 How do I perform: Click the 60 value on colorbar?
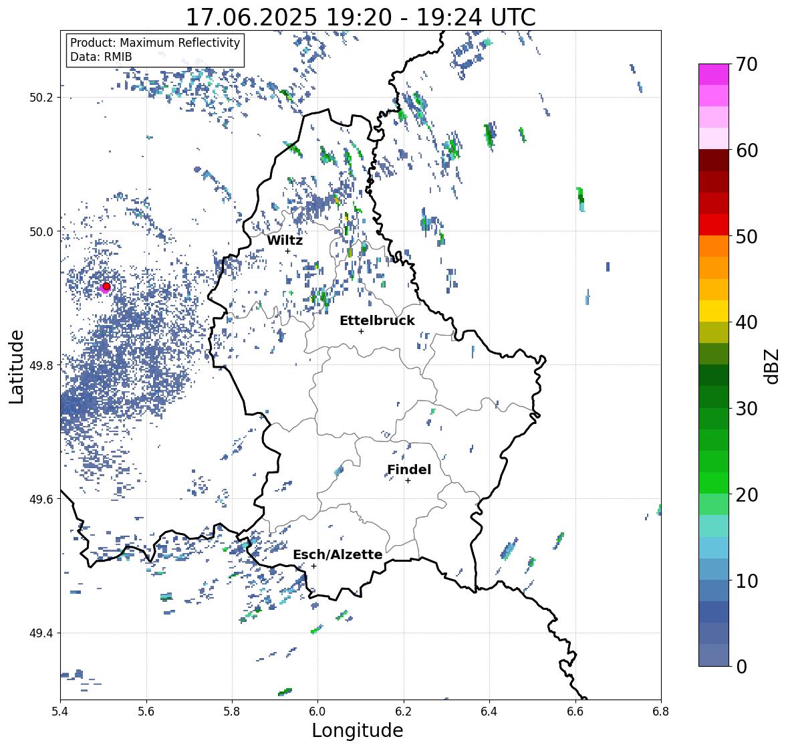pos(746,150)
